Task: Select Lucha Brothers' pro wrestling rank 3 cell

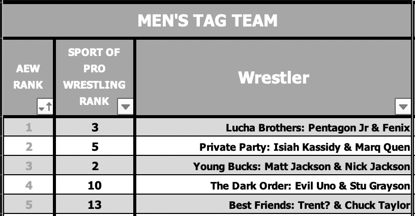Action: (x=95, y=127)
